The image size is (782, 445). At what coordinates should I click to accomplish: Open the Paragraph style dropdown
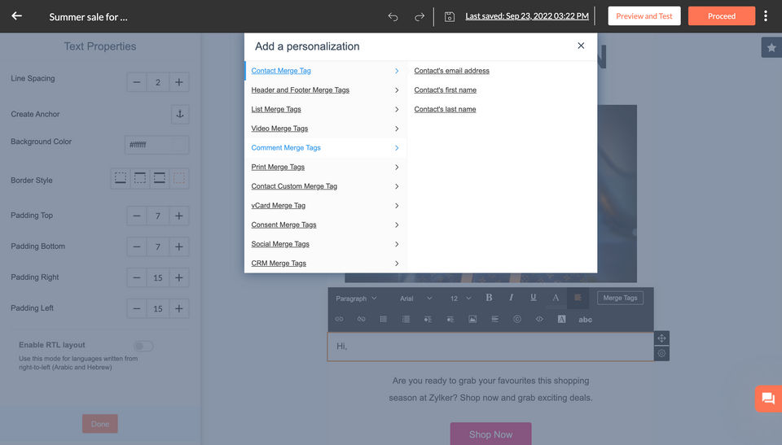(357, 299)
